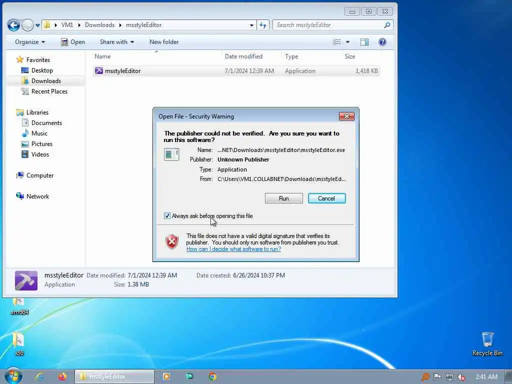Open the Share with menu
The image size is (512, 384).
coord(117,42)
